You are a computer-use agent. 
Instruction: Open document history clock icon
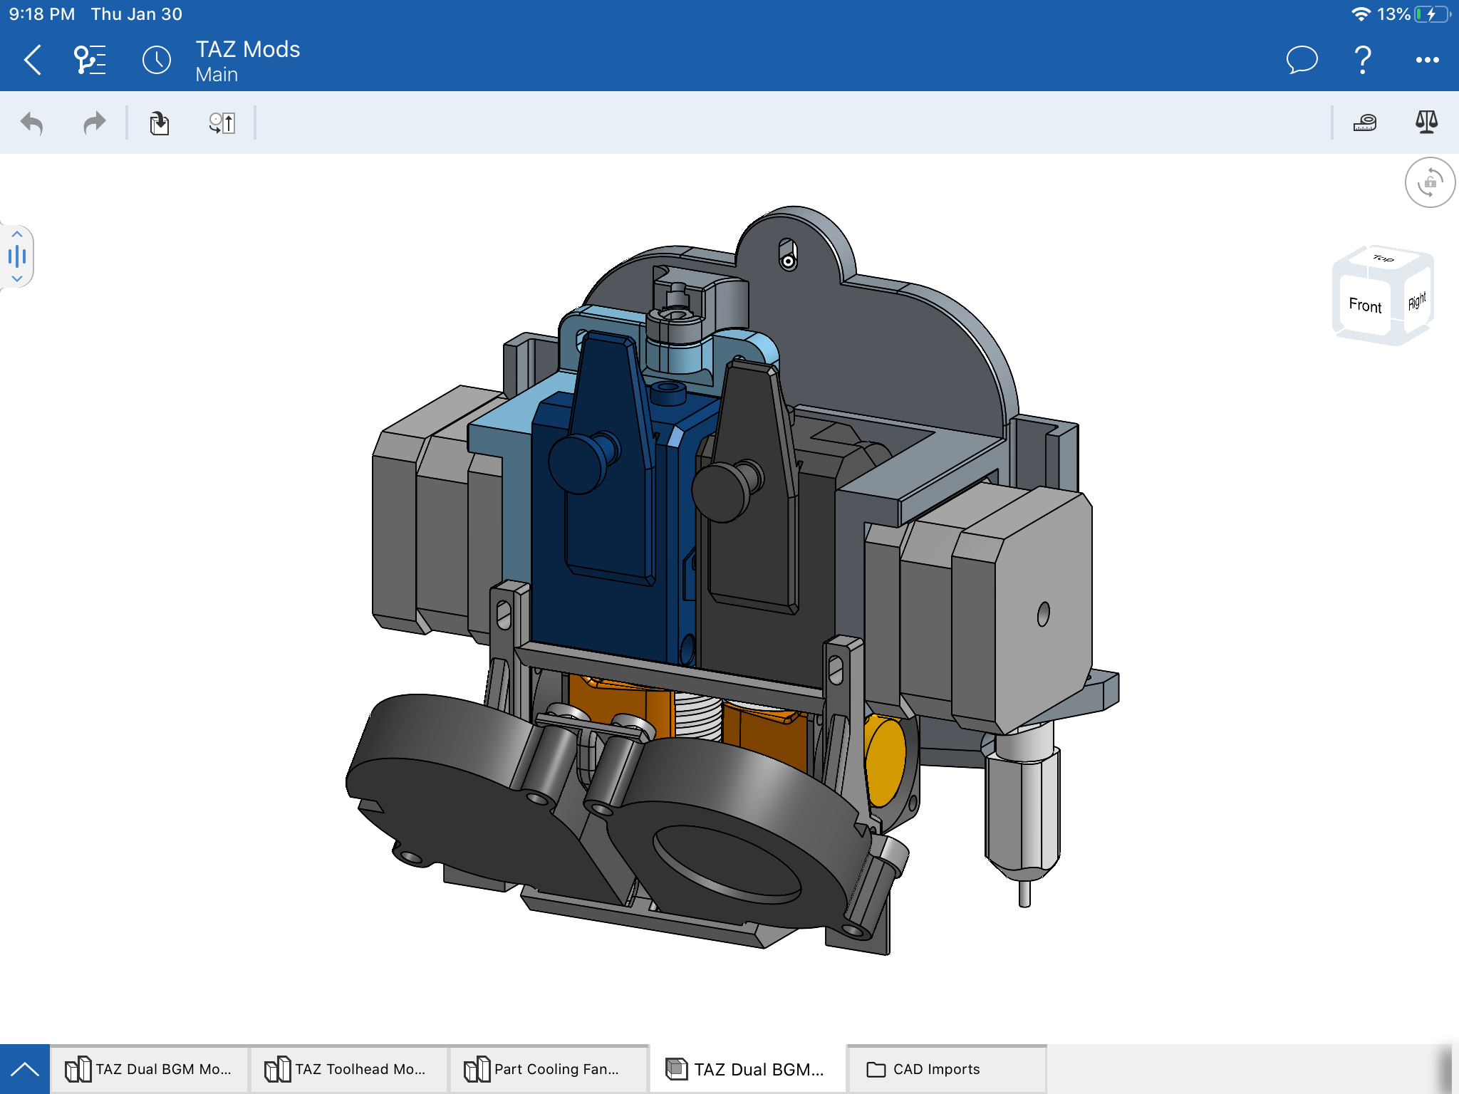click(x=157, y=60)
